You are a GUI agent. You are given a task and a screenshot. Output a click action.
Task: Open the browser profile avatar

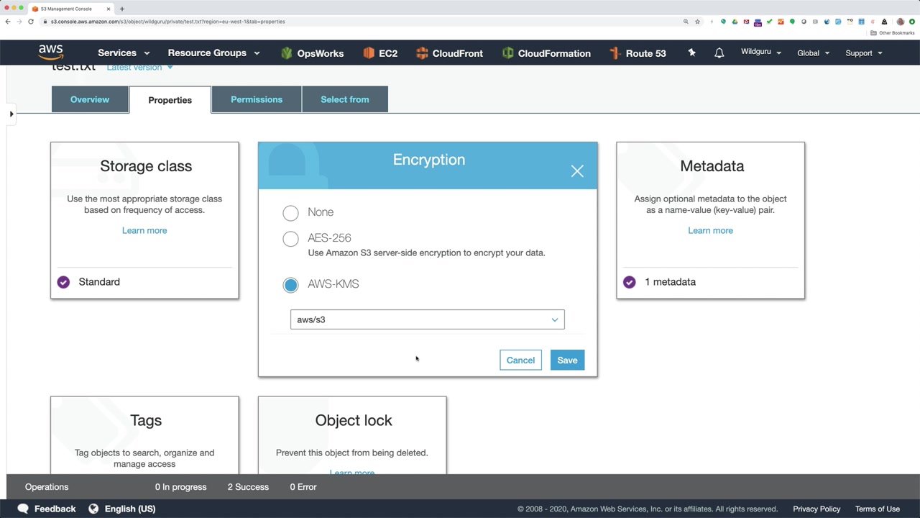(901, 22)
